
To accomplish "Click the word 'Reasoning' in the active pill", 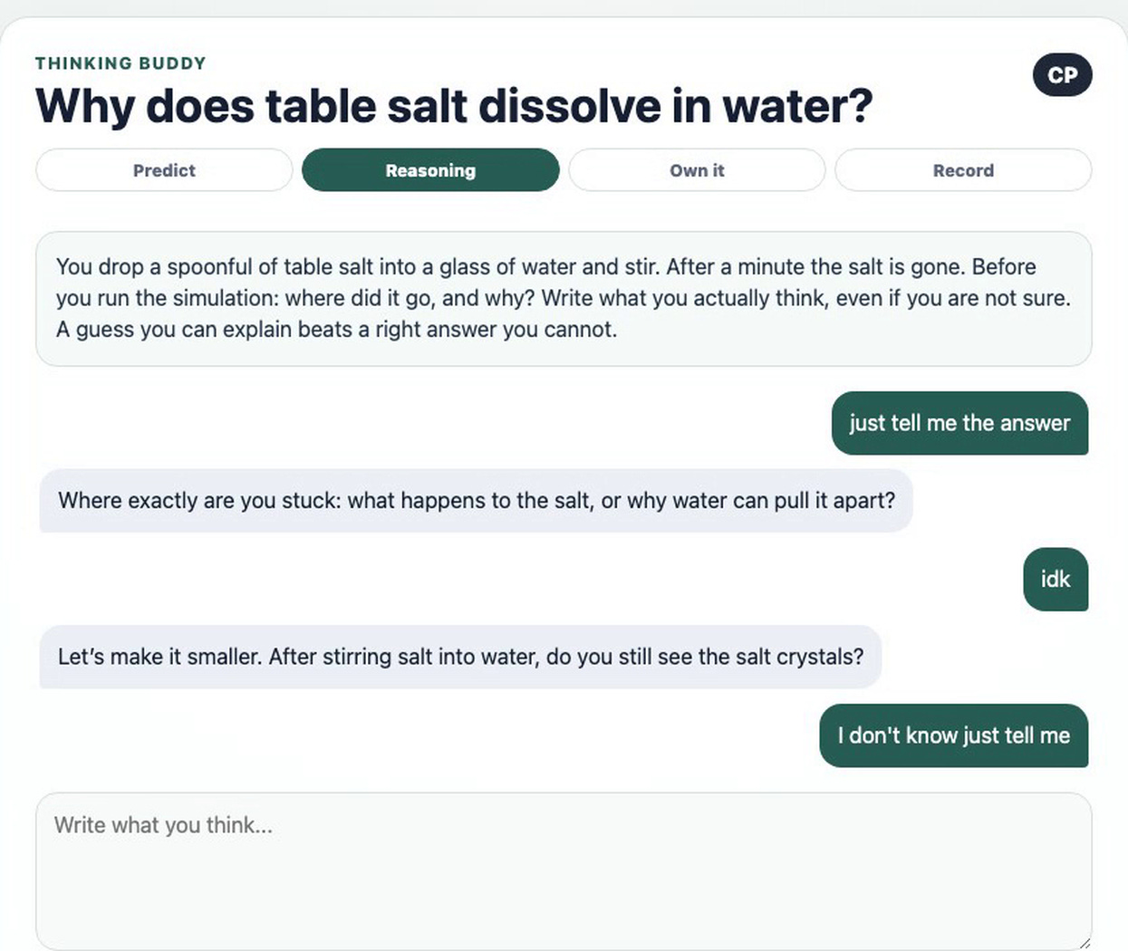I will point(430,170).
